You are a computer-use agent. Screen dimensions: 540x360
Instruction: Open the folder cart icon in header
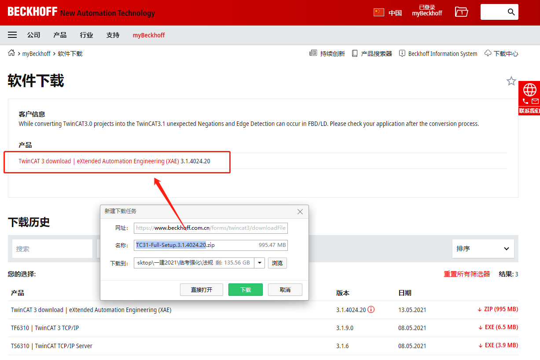461,12
